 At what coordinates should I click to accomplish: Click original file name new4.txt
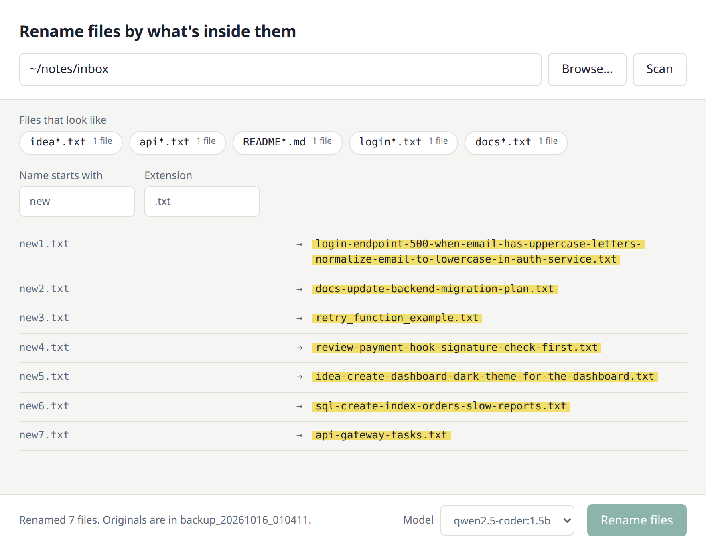44,348
